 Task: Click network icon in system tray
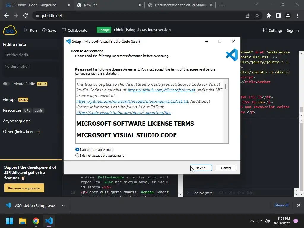tap(260, 221)
